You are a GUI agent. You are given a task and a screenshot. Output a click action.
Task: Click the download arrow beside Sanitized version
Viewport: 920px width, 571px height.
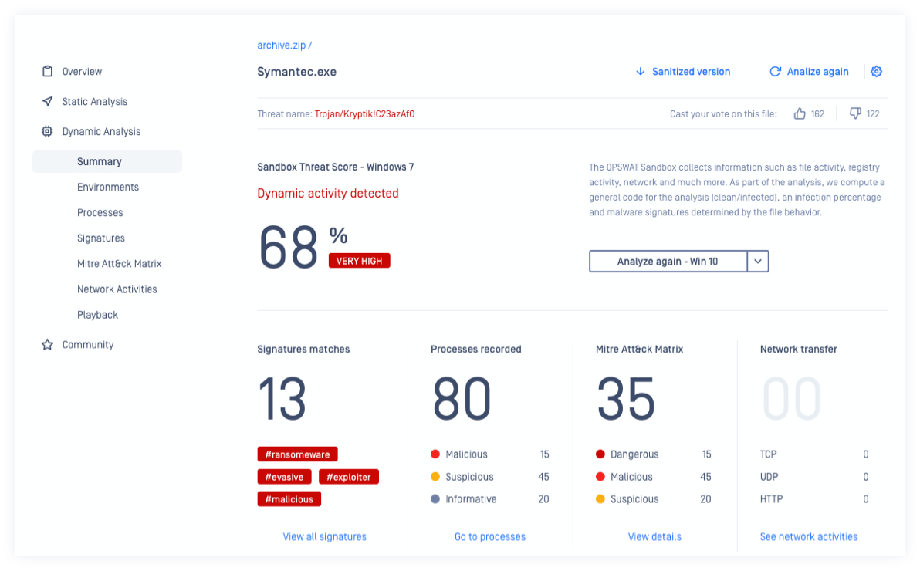[640, 71]
